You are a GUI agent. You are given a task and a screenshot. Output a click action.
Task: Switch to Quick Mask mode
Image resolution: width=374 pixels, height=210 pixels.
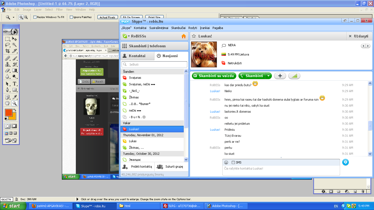click(x=14, y=126)
